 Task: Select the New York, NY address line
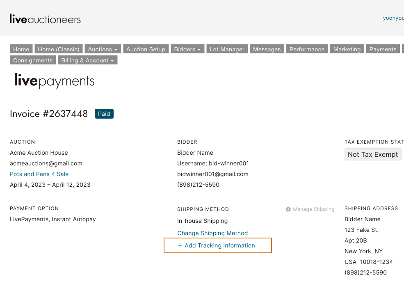click(x=363, y=251)
